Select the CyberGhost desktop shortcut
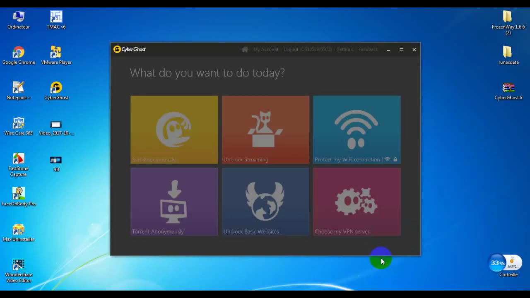The height and width of the screenshot is (298, 530). 56,91
